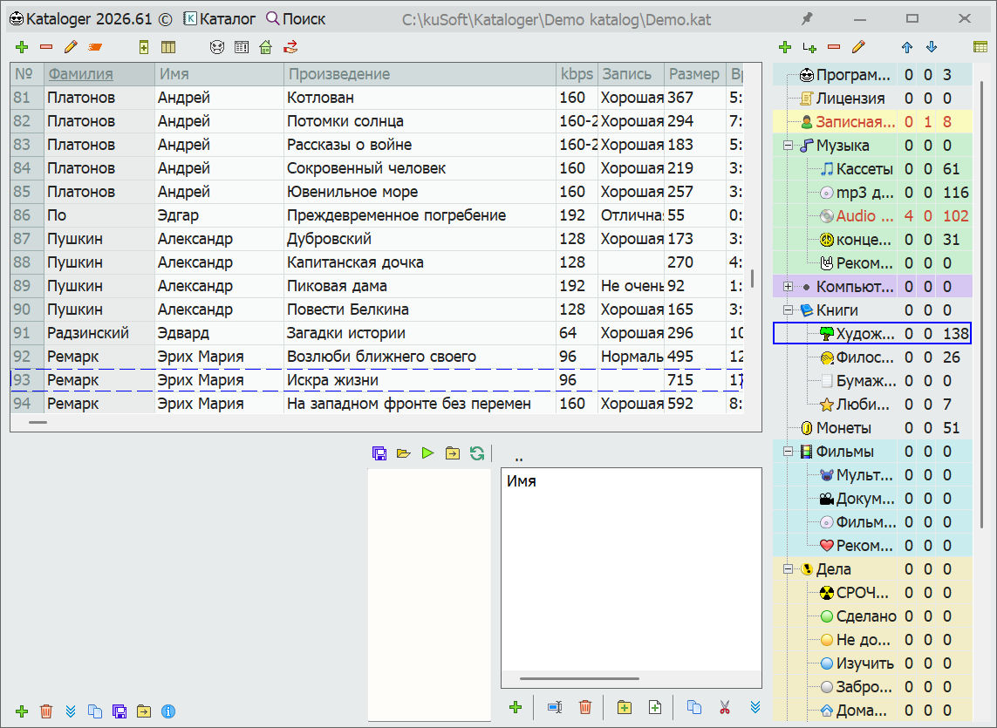The width and height of the screenshot is (997, 728).
Task: Select the Монеты category in the tree
Action: [x=843, y=428]
